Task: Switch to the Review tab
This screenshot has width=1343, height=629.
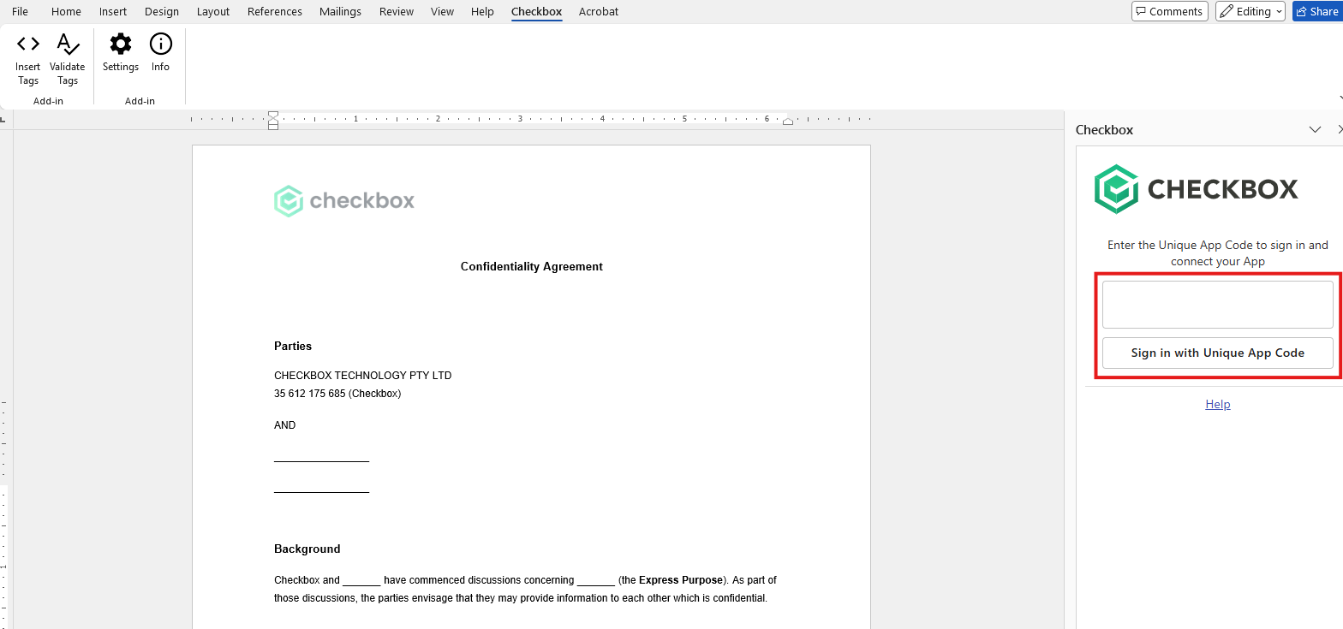Action: [397, 11]
